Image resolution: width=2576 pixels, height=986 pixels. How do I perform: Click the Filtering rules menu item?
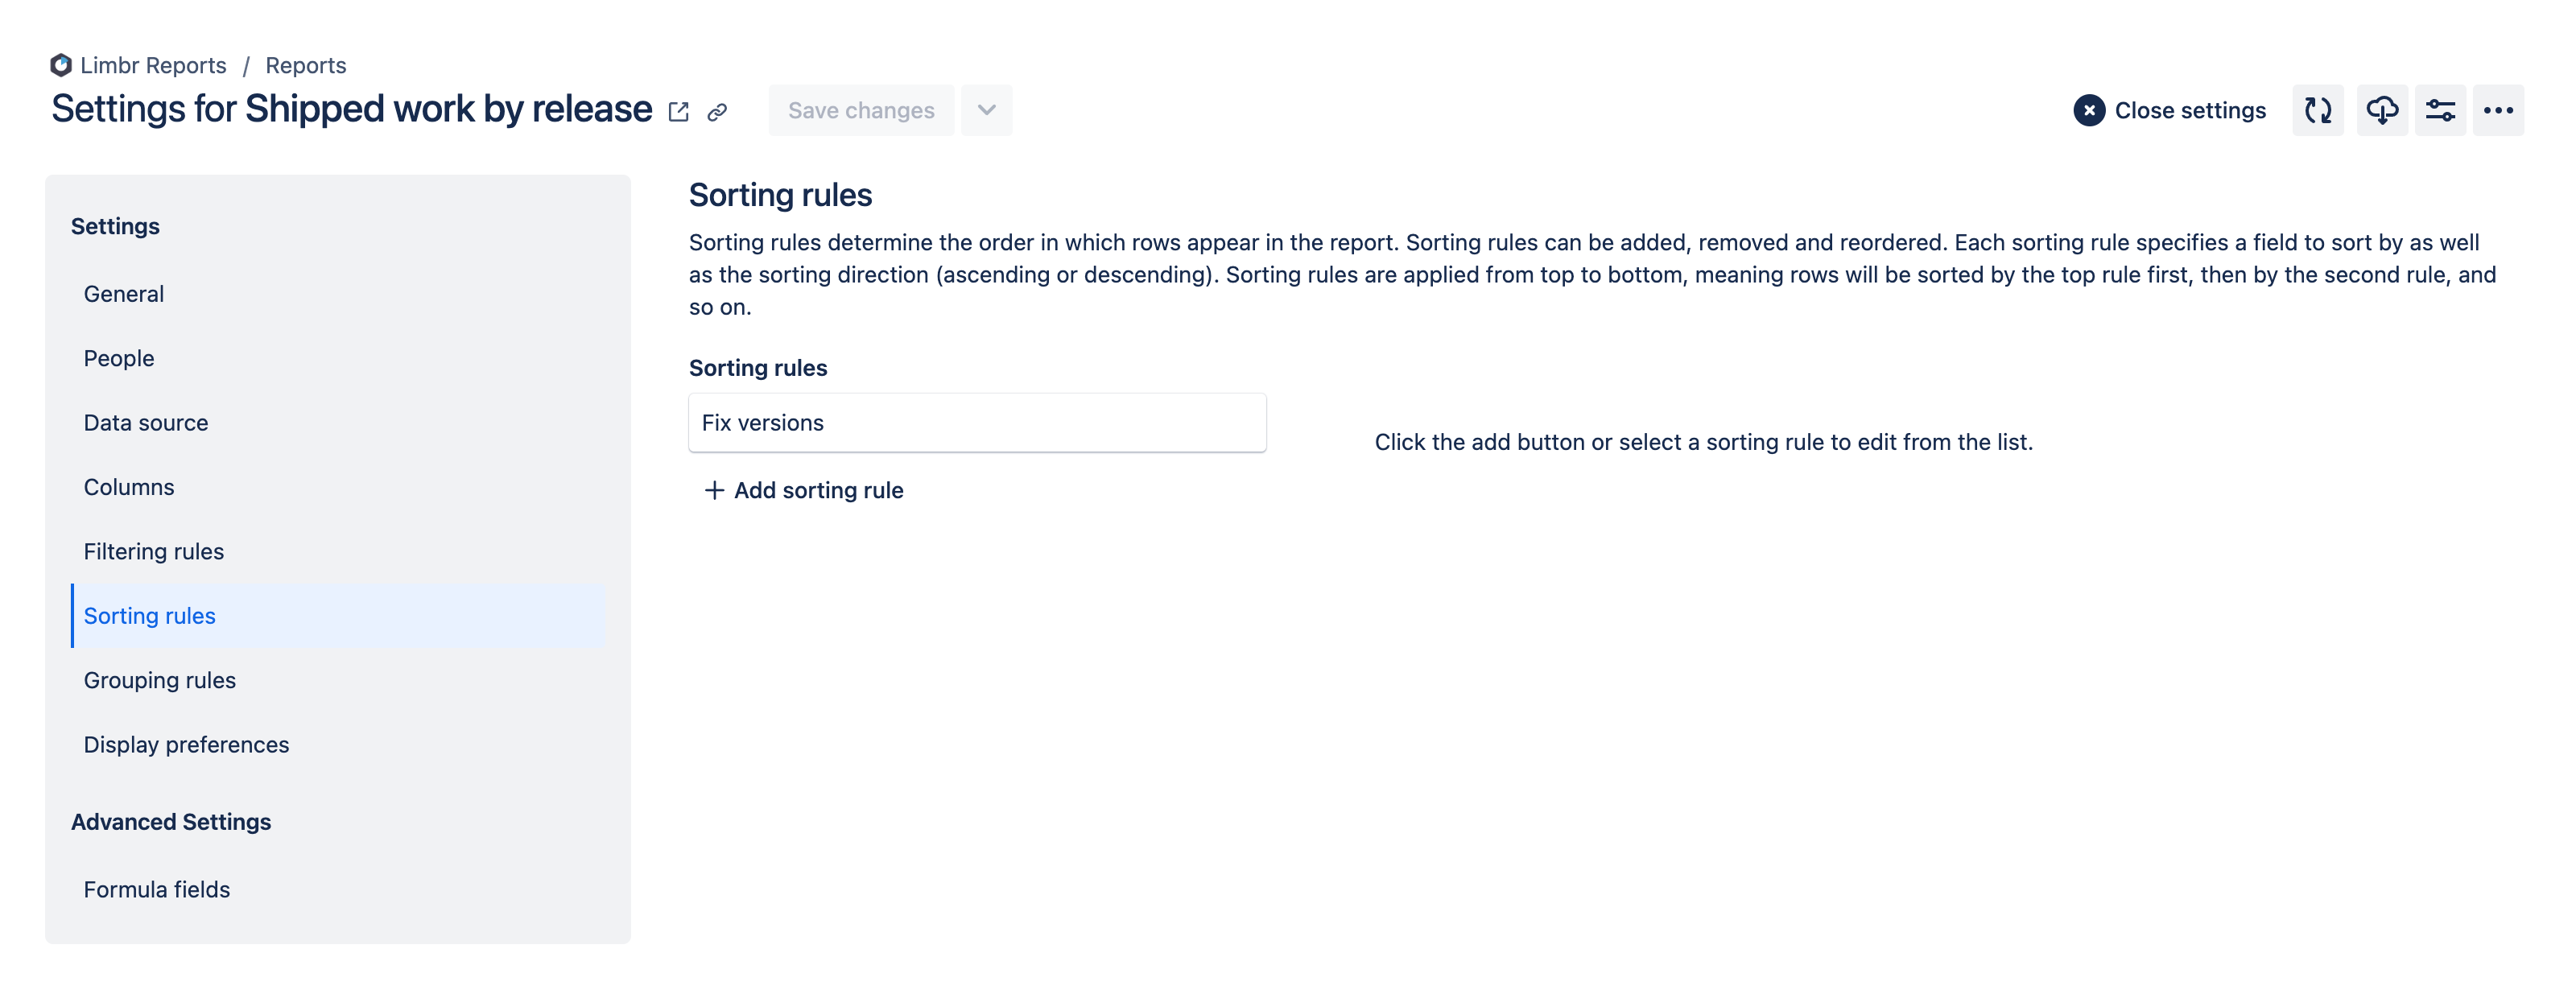[153, 551]
